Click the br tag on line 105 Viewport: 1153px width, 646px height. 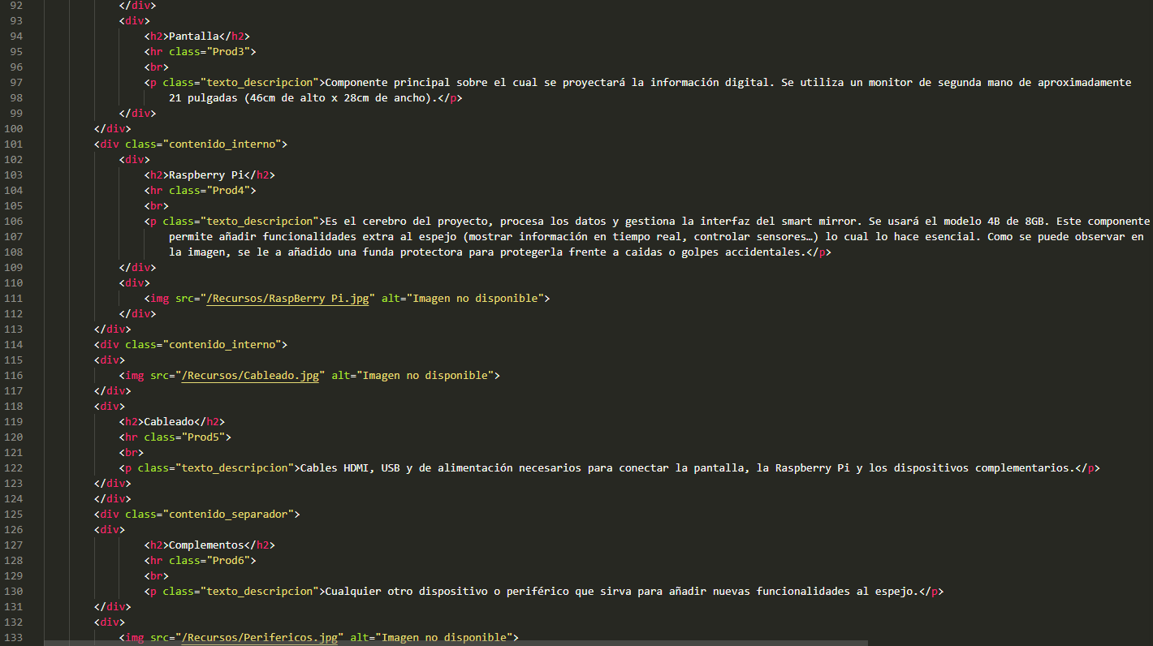(157, 206)
